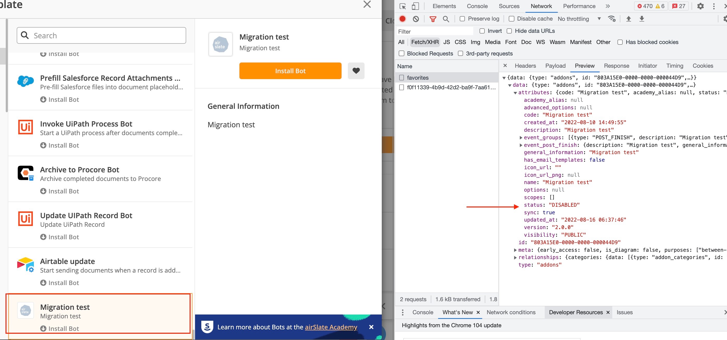The image size is (727, 340).
Task: Expand the relationships object node
Action: click(515, 257)
